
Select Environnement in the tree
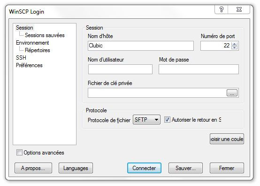[32, 43]
